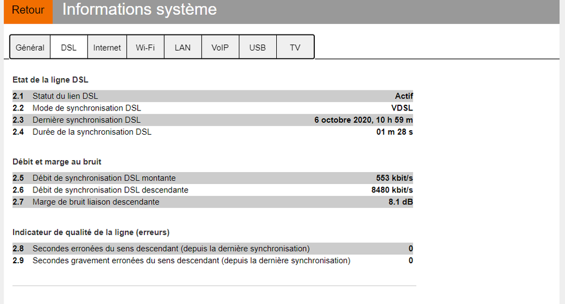565x304 pixels.
Task: Select the 'Secondes gravement erronées' label
Action: [x=191, y=260]
